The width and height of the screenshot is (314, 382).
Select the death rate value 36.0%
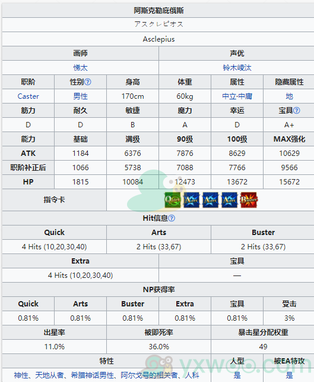click(158, 346)
